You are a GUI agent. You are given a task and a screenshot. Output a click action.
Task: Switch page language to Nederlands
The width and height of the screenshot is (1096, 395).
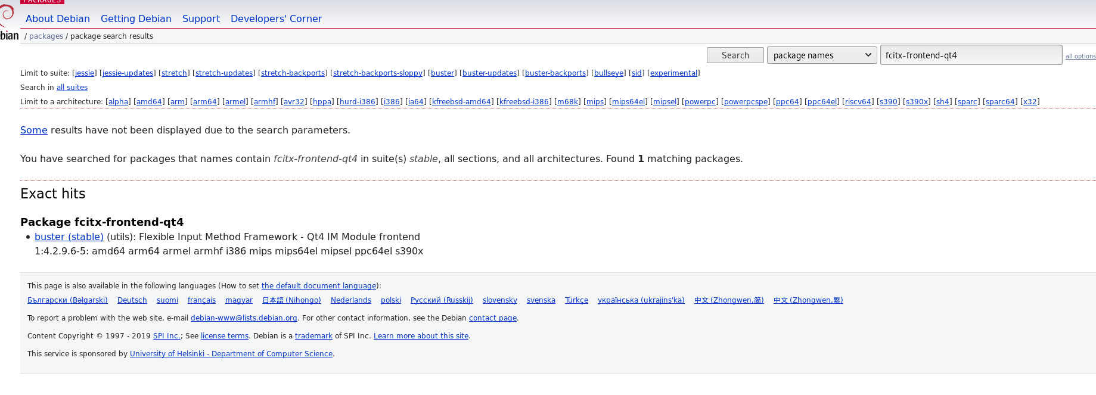[351, 300]
